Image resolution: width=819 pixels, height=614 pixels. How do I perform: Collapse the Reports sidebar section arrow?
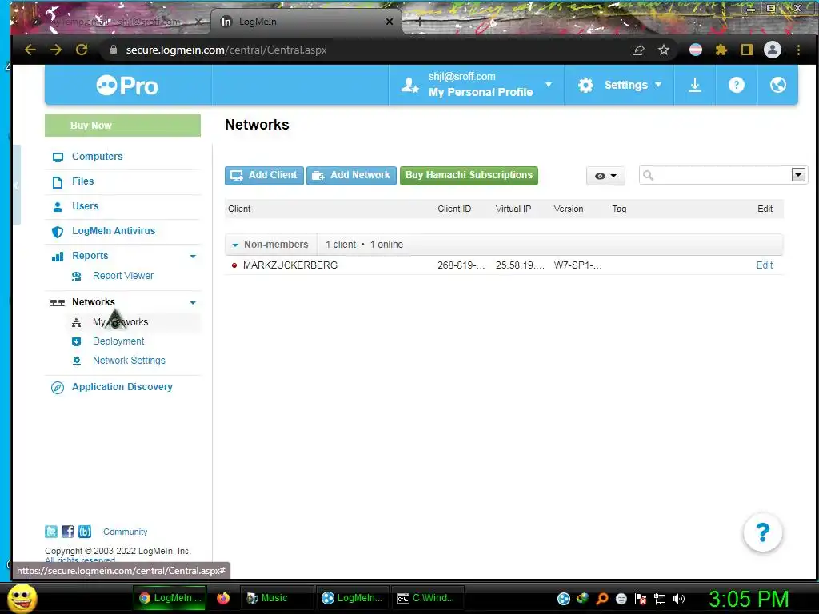tap(193, 257)
